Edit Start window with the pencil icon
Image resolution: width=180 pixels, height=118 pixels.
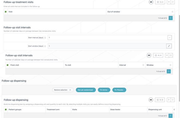pyautogui.click(x=169, y=46)
